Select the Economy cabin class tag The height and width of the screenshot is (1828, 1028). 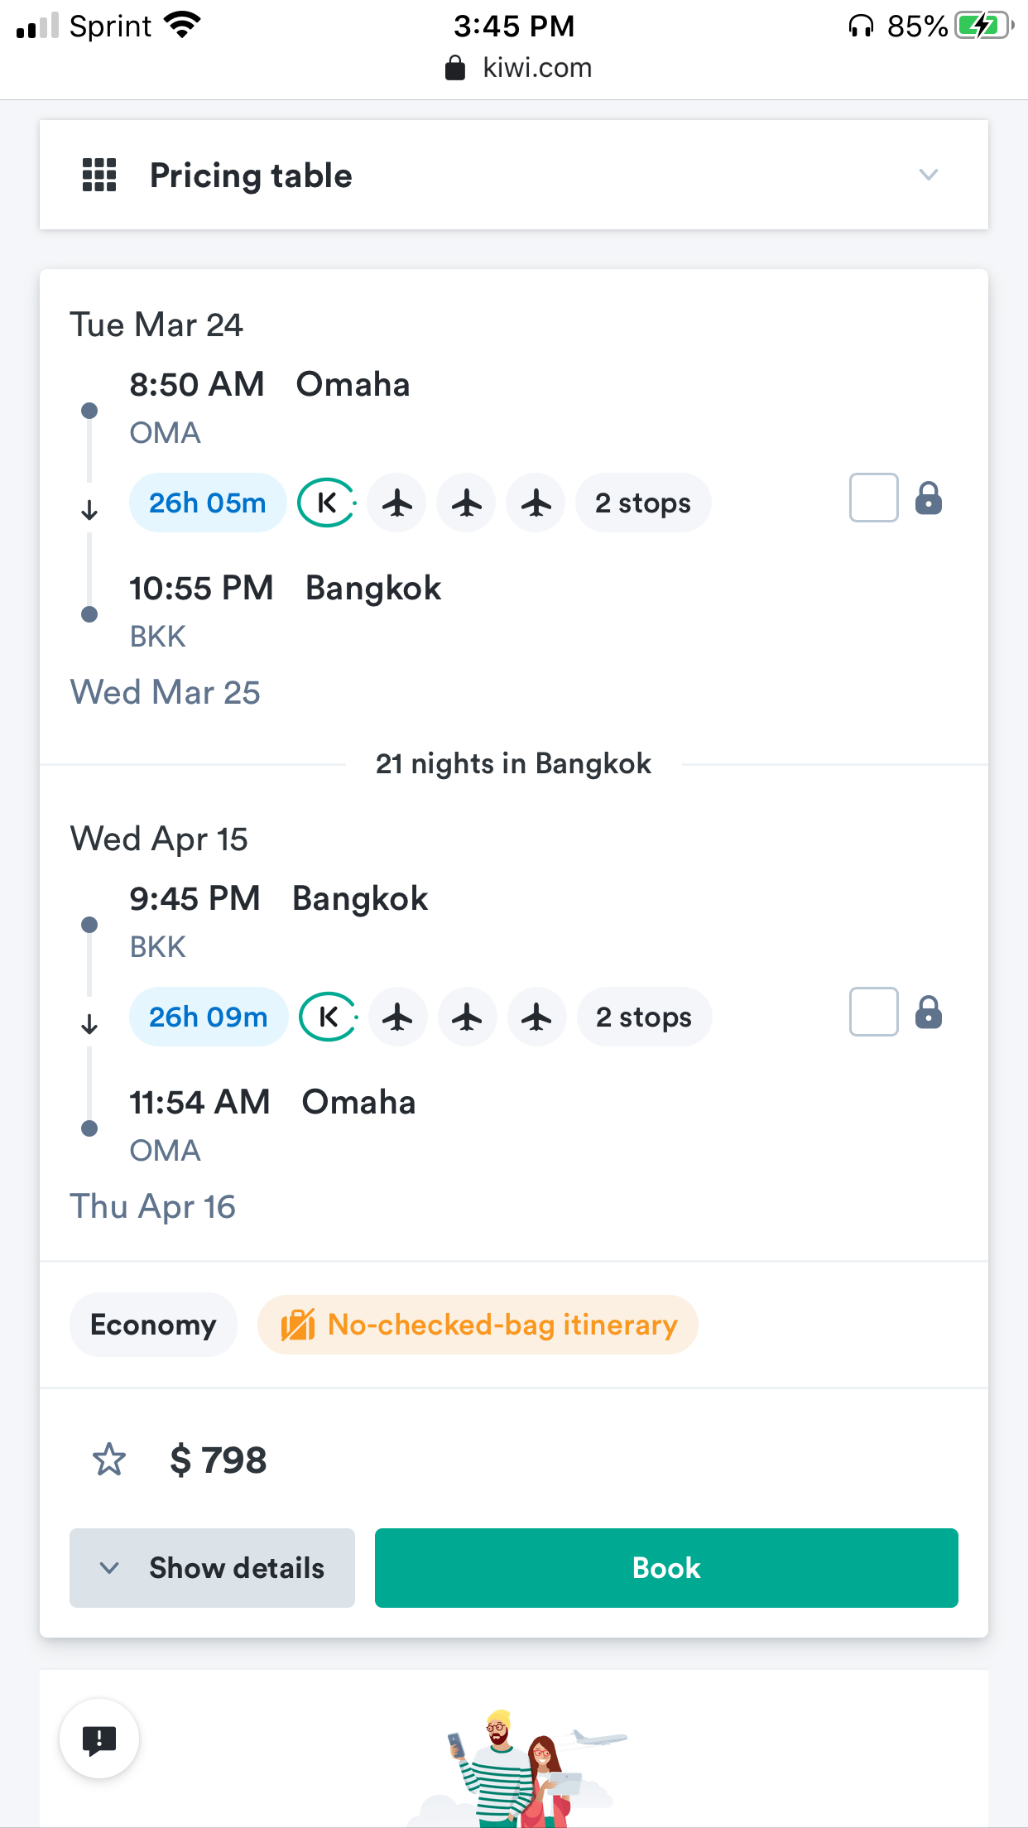(153, 1325)
